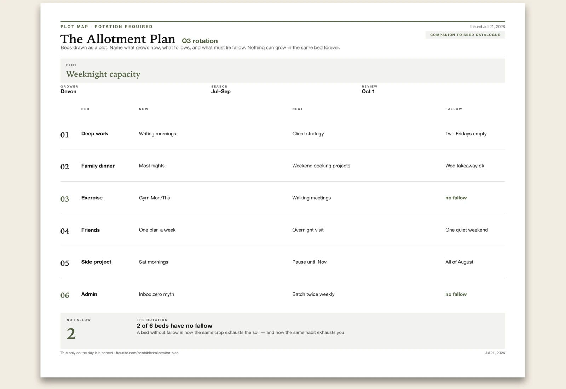Click the 'Exercise' bed name
566x389 pixels.
[x=92, y=198]
